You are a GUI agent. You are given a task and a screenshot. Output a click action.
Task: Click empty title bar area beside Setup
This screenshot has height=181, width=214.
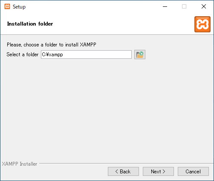[x=93, y=6]
